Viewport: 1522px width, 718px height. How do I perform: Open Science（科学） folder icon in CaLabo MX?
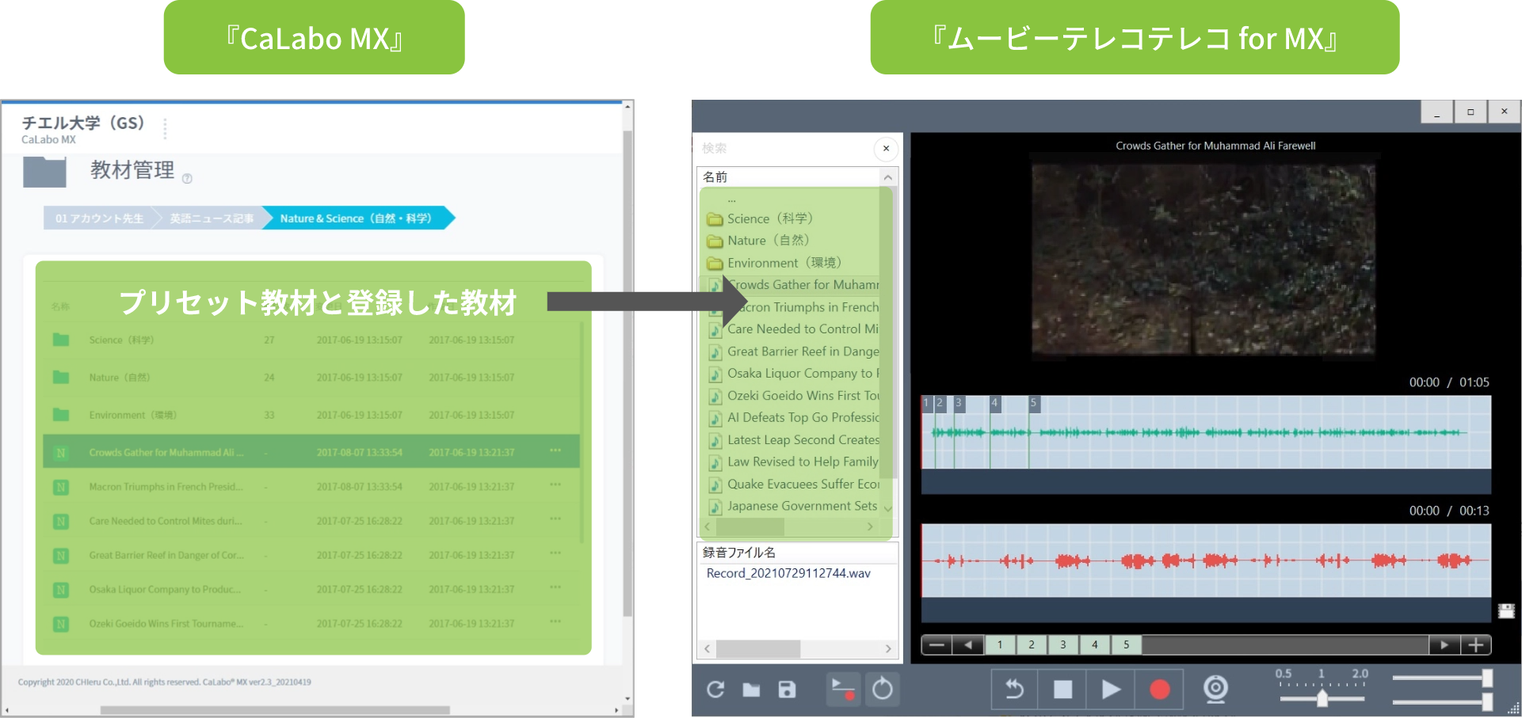tap(61, 340)
